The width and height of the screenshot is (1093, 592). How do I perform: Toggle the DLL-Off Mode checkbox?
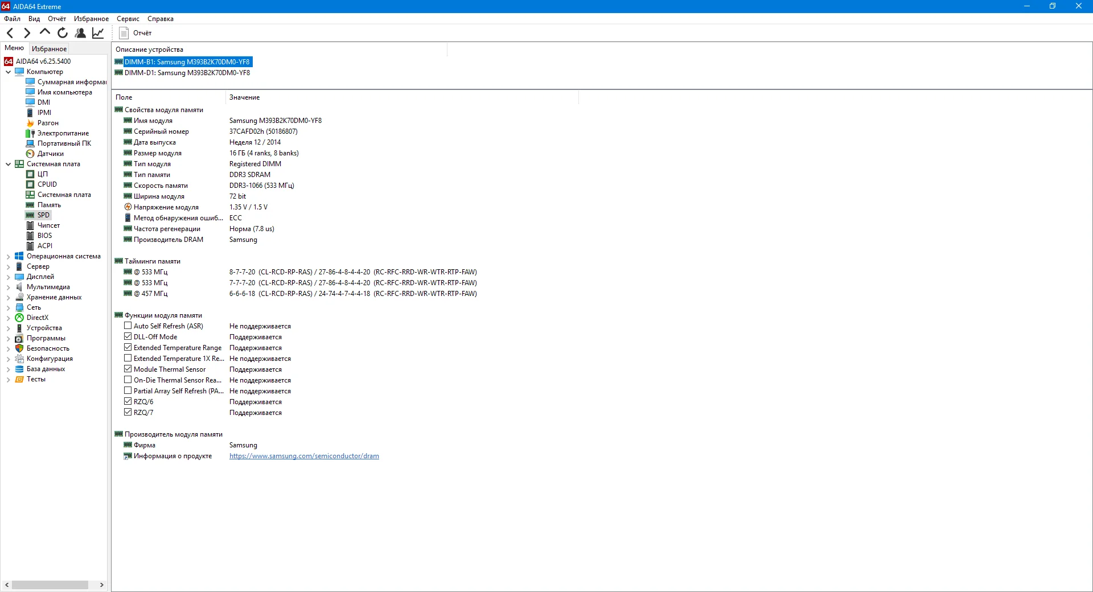[x=128, y=337]
